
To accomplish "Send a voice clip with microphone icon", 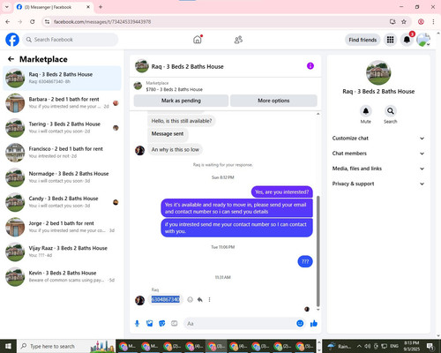I will pos(137,324).
